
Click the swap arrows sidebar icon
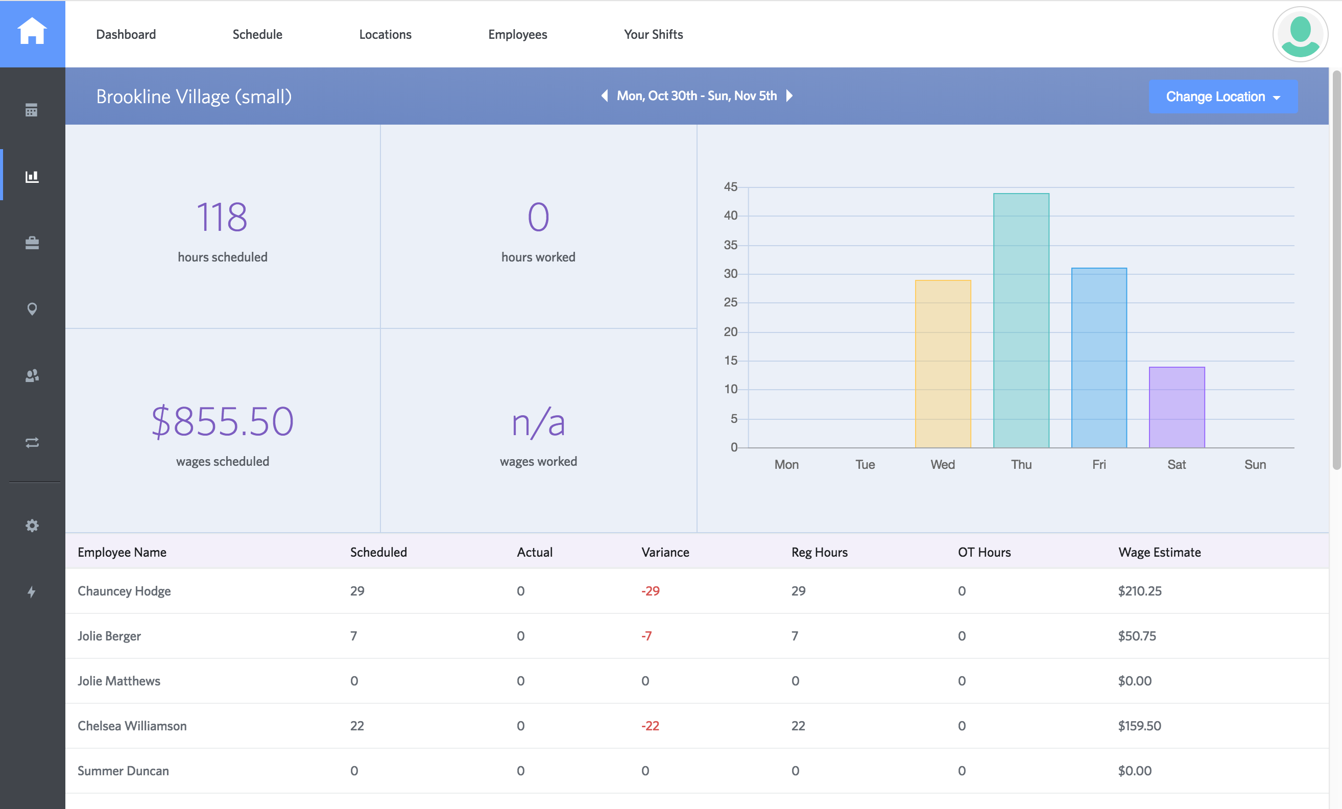point(32,442)
